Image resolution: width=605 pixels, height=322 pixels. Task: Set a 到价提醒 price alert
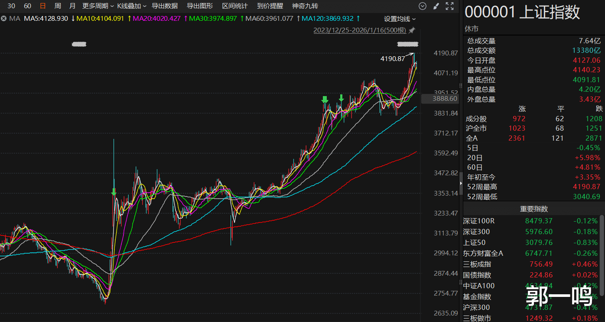pos(270,6)
